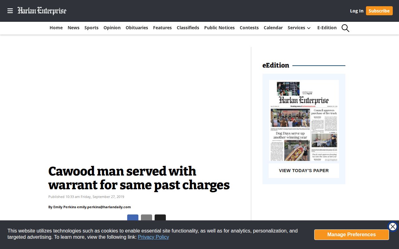
Task: Open the hamburger menu in the header
Action: (x=10, y=11)
